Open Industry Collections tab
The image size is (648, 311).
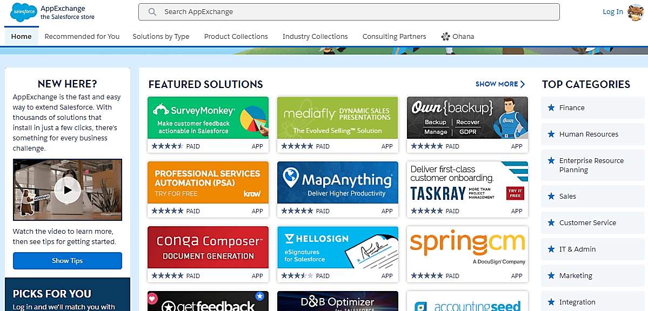click(x=315, y=36)
